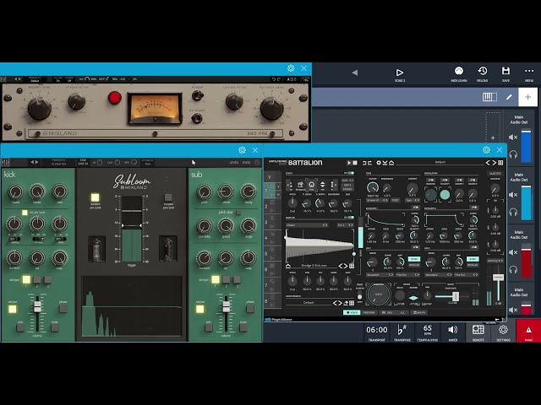Open host Settings in the bottom bar
The height and width of the screenshot is (405, 541).
click(x=504, y=332)
